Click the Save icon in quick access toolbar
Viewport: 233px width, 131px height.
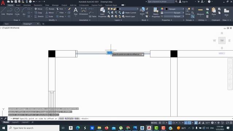click(16, 1)
